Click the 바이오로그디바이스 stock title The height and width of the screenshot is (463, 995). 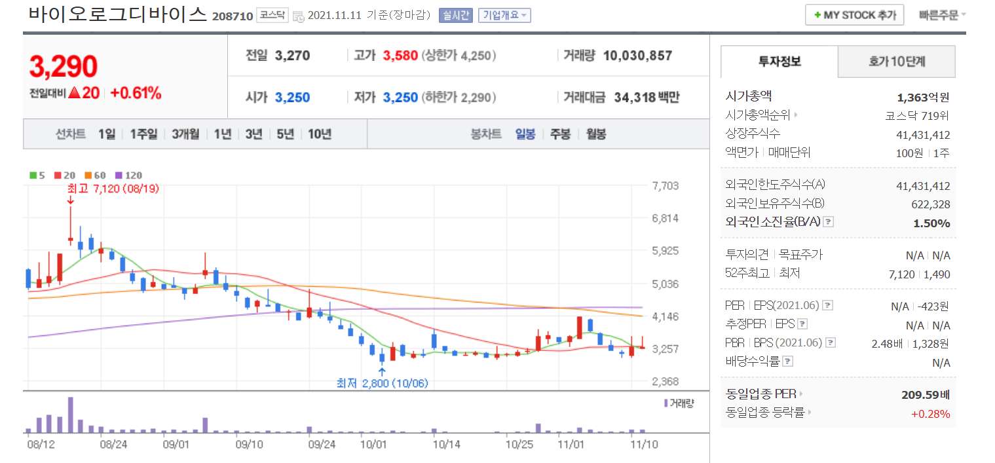pos(118,14)
